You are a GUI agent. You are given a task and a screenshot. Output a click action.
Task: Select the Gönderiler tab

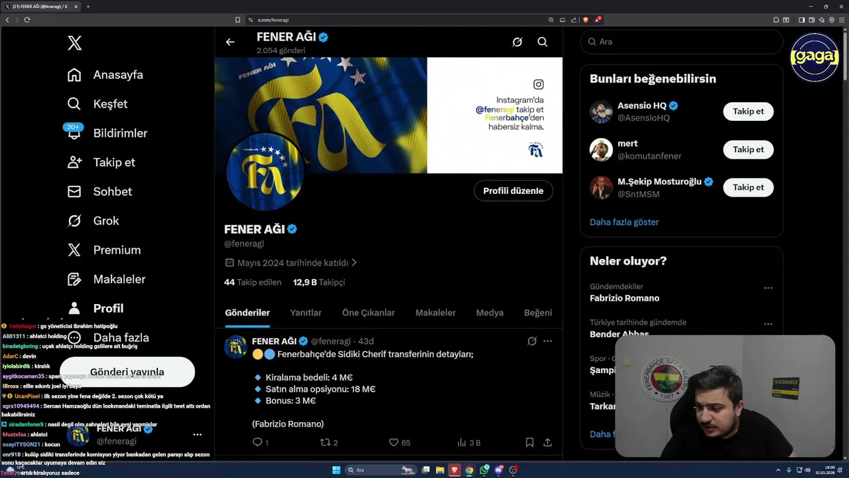coord(247,313)
